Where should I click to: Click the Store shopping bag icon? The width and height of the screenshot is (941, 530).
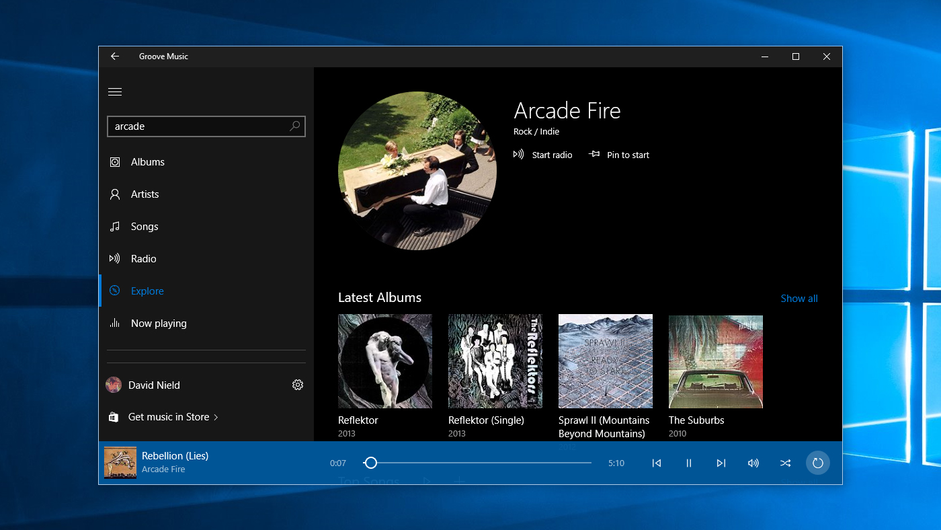click(114, 417)
